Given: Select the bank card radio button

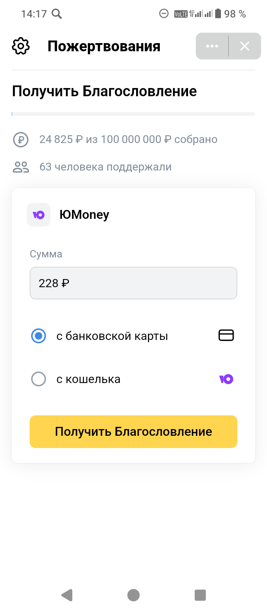Looking at the screenshot, I should coord(39,336).
